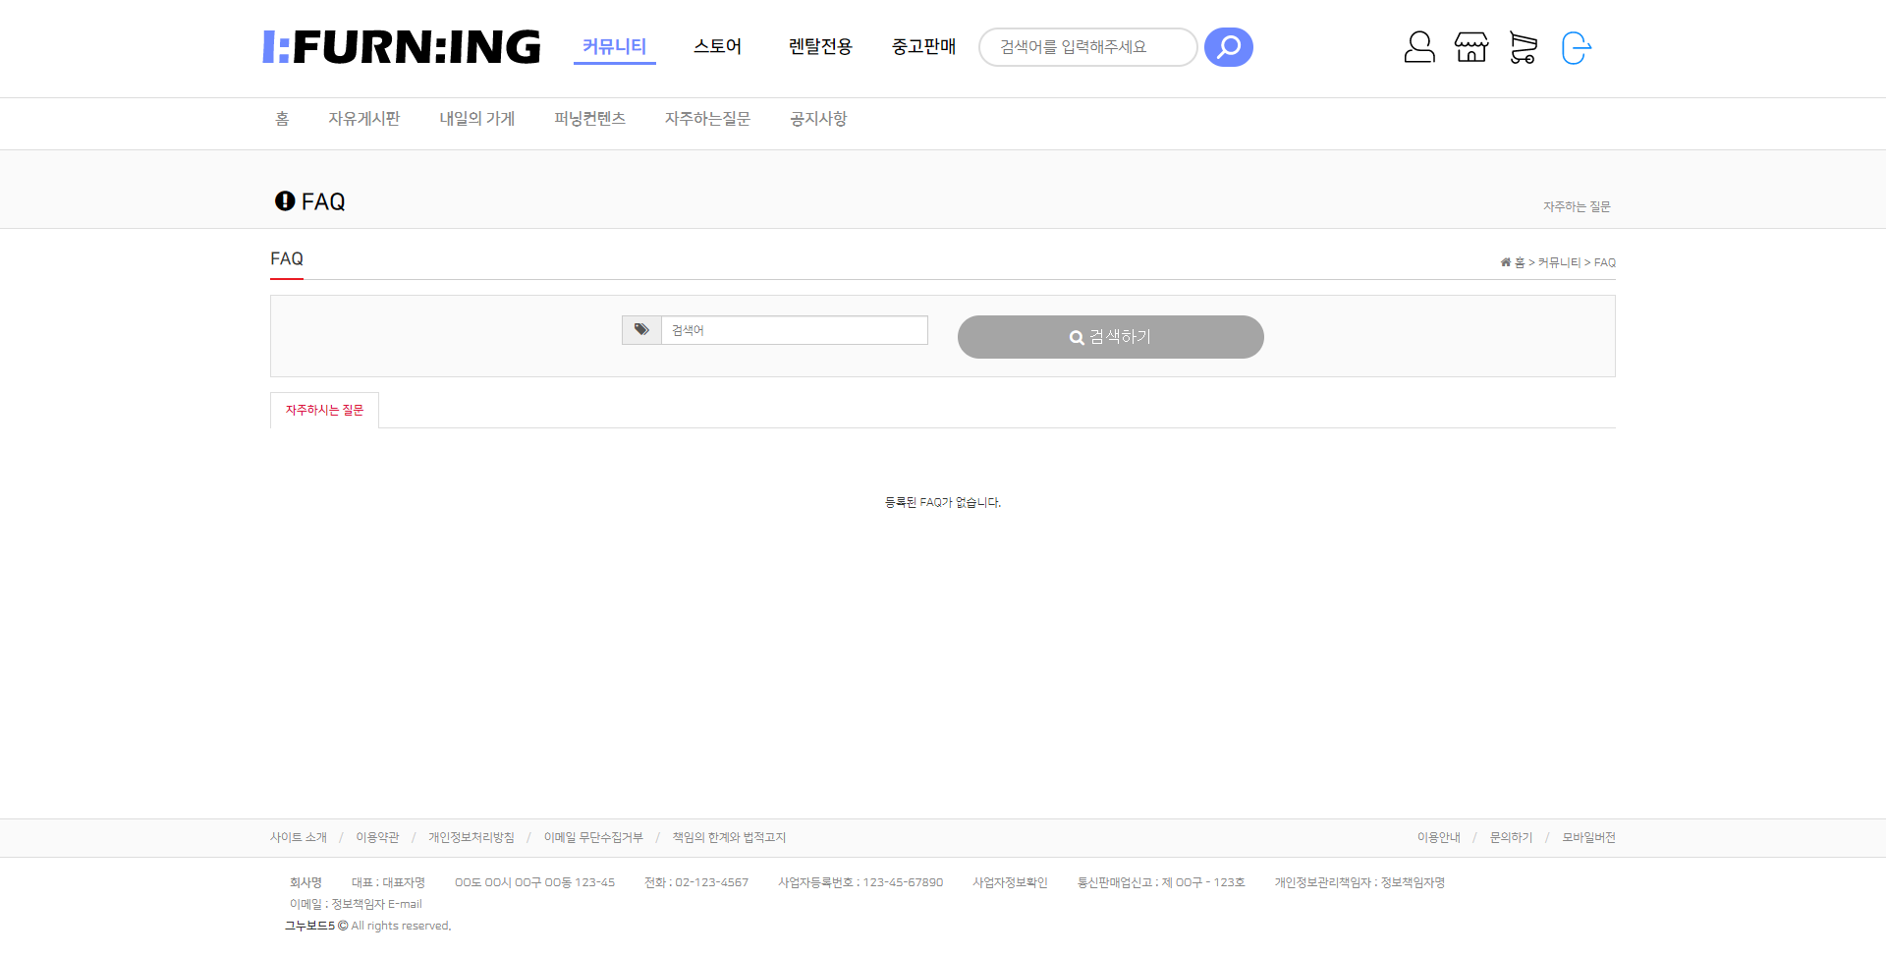Open the 공지사항 page link
This screenshot has height=957, width=1886.
coord(817,119)
